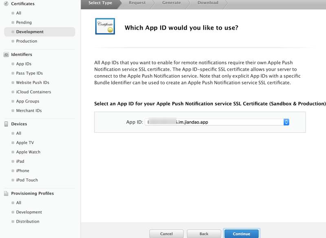Open Development provisioning profiles
Viewport: 326px width, 238px height.
pyautogui.click(x=29, y=212)
